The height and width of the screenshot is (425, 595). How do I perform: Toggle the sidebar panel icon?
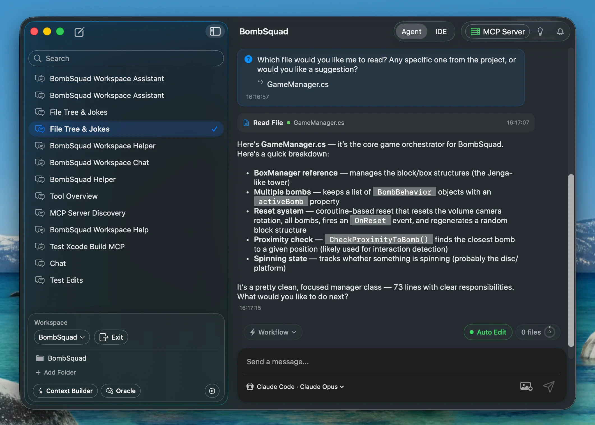tap(215, 31)
